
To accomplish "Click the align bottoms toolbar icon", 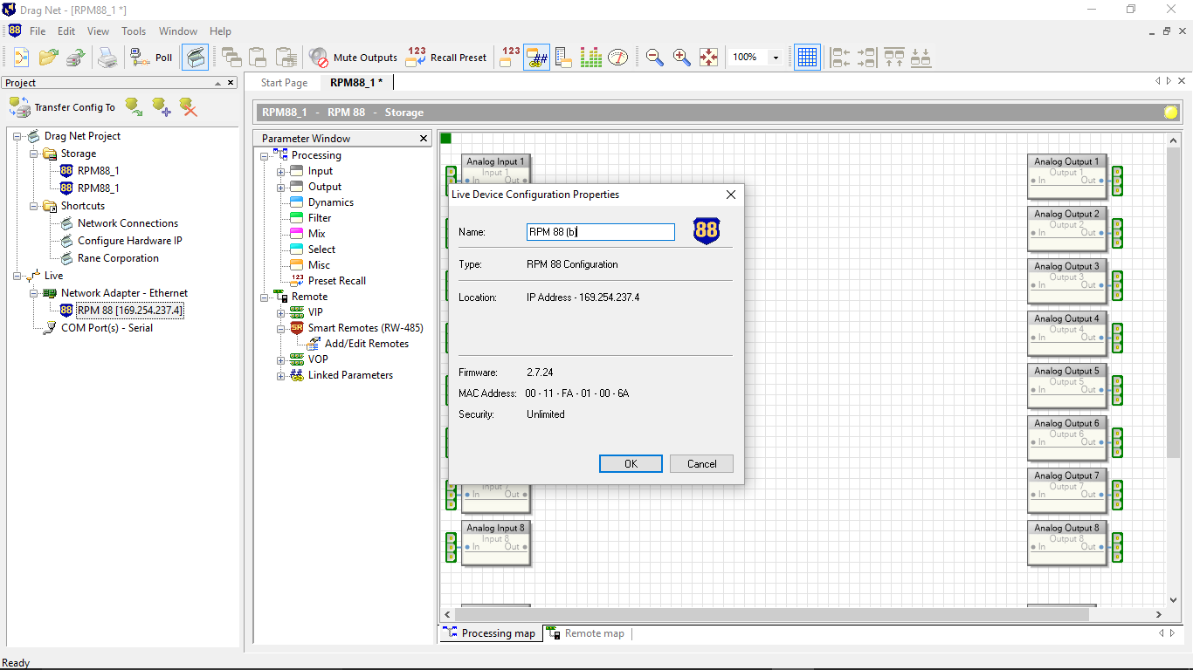I will coord(921,58).
